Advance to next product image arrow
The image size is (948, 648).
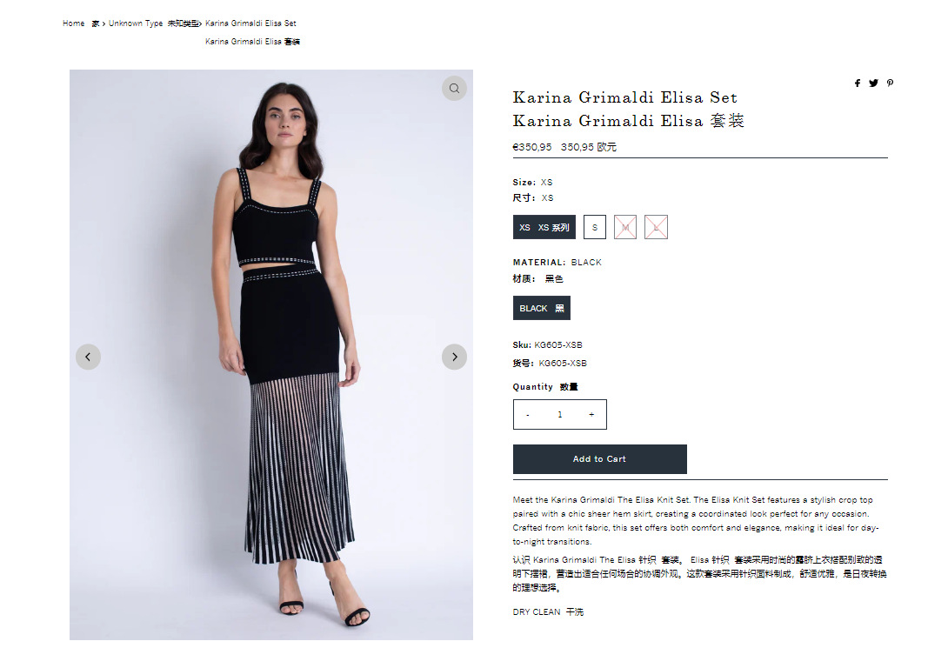coord(454,357)
